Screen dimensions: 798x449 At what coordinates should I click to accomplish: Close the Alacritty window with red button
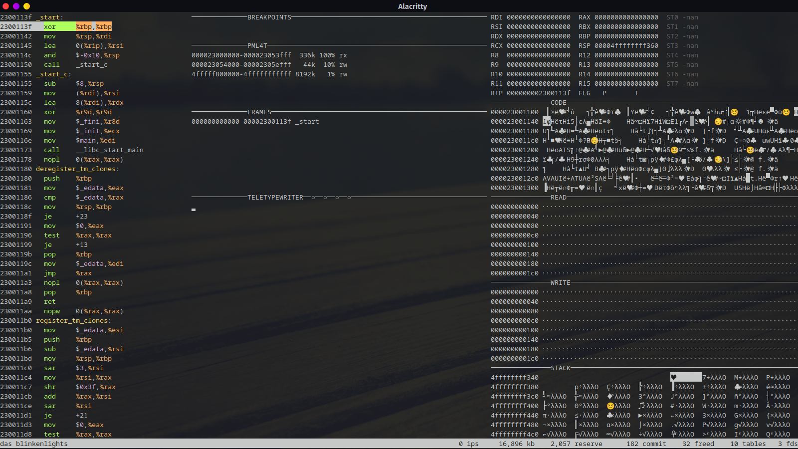(6, 6)
